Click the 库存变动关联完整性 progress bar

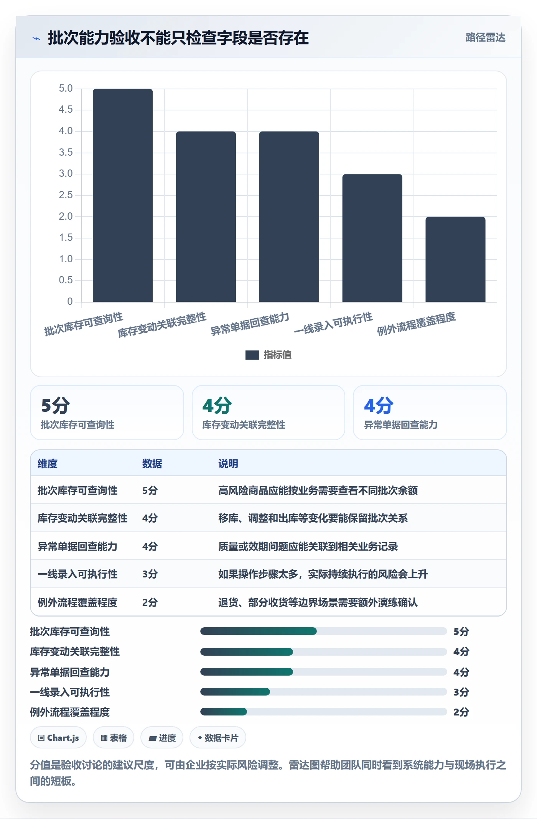pos(324,651)
